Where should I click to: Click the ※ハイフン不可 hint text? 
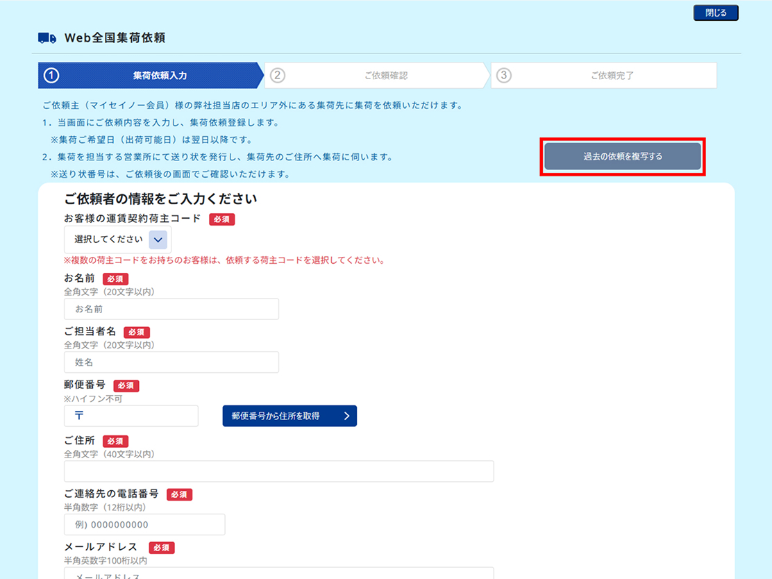click(x=93, y=398)
